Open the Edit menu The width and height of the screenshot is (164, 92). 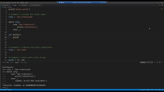4,3
